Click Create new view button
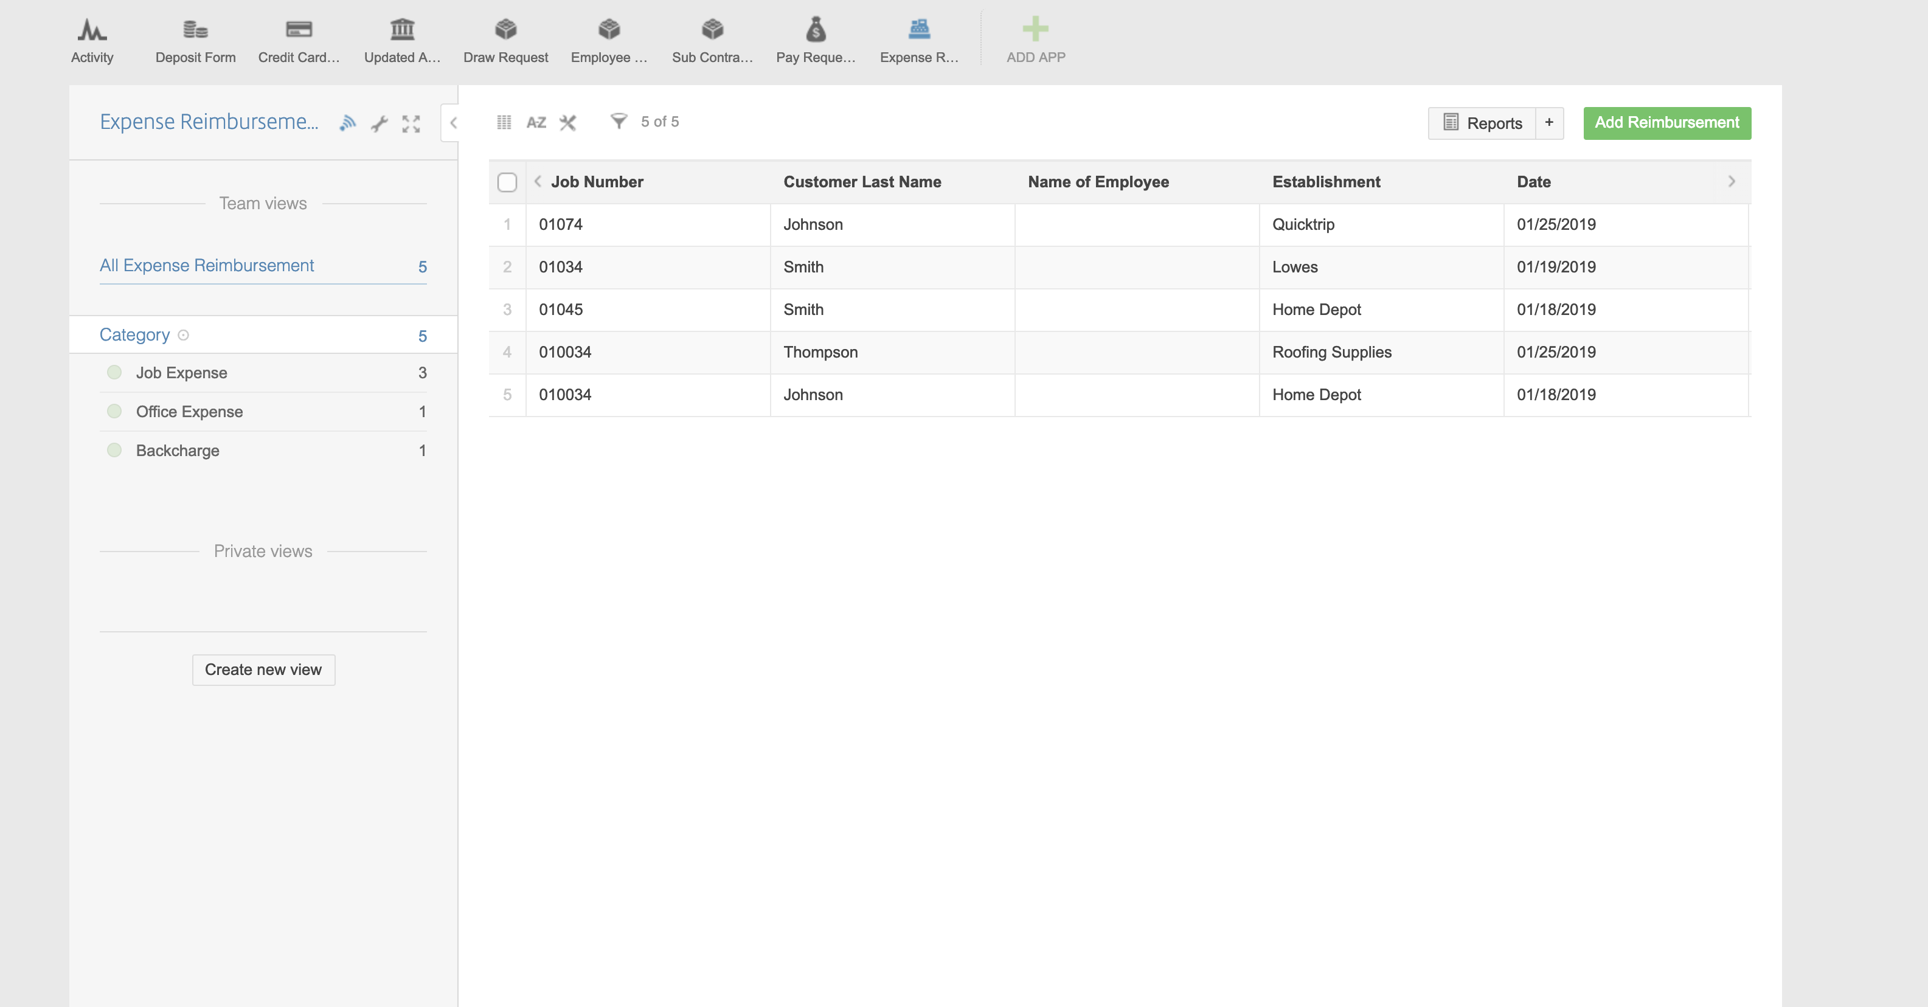Screen dimensions: 1928x1007 pos(263,670)
